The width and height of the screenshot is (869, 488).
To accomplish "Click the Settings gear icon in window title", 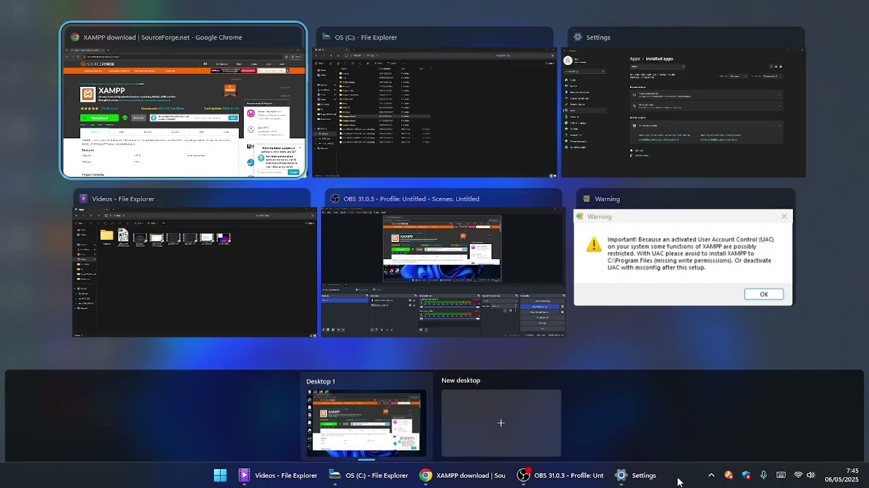I will (x=578, y=37).
